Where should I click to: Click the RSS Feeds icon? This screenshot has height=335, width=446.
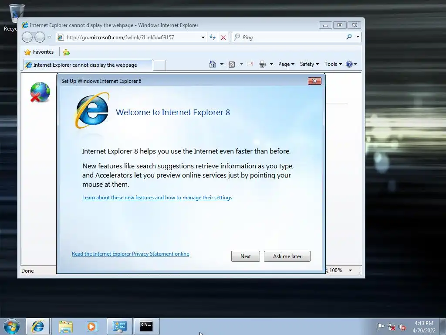(232, 65)
